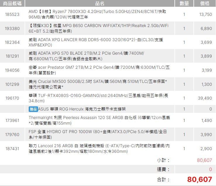The height and width of the screenshot is (186, 216).
Task: Select product code 179760
Action: (x=12, y=135)
